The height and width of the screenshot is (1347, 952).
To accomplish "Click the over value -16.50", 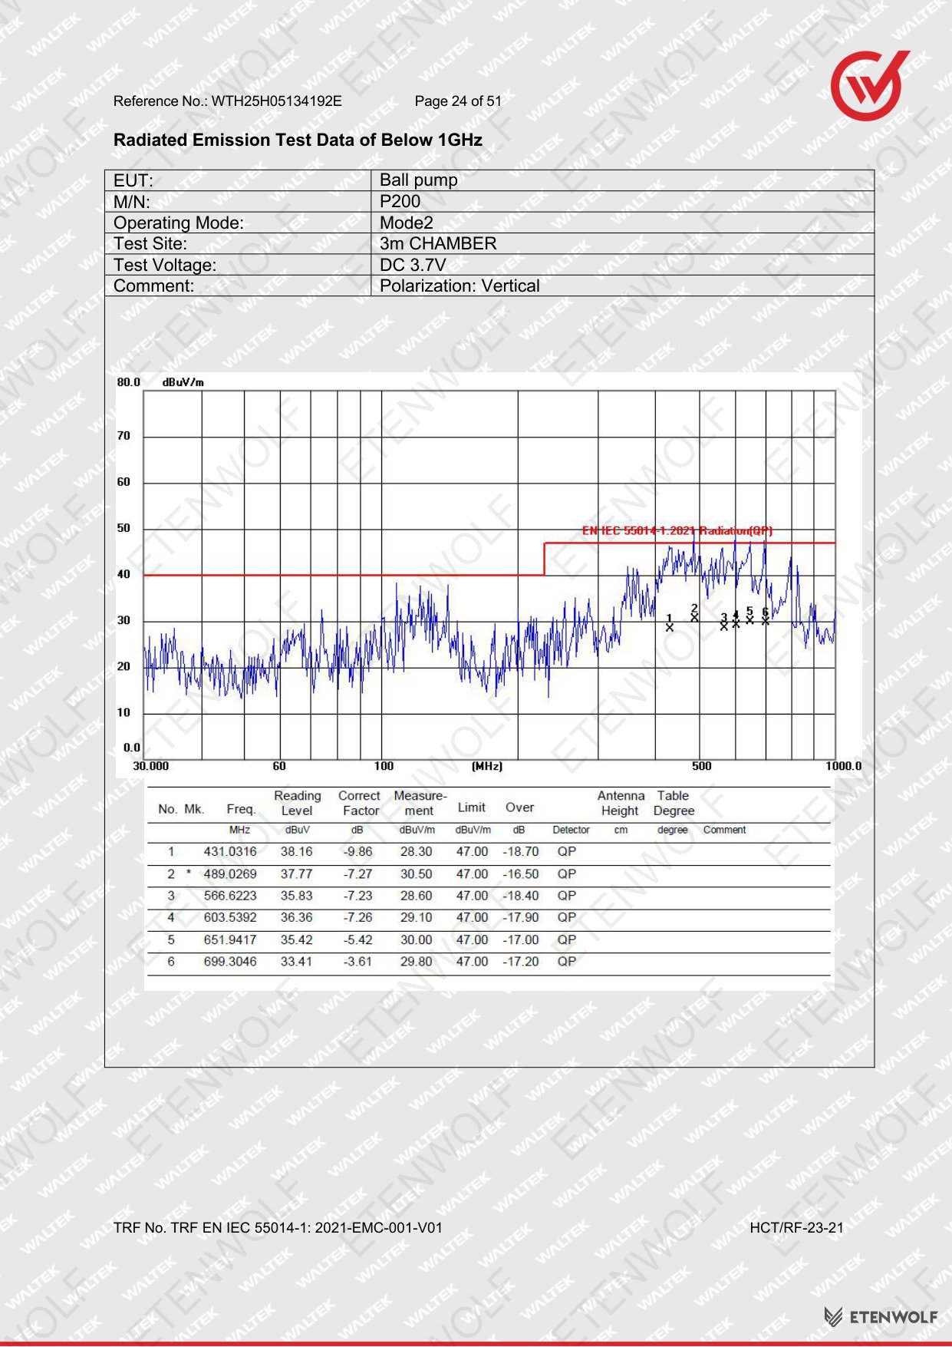I will (x=521, y=873).
